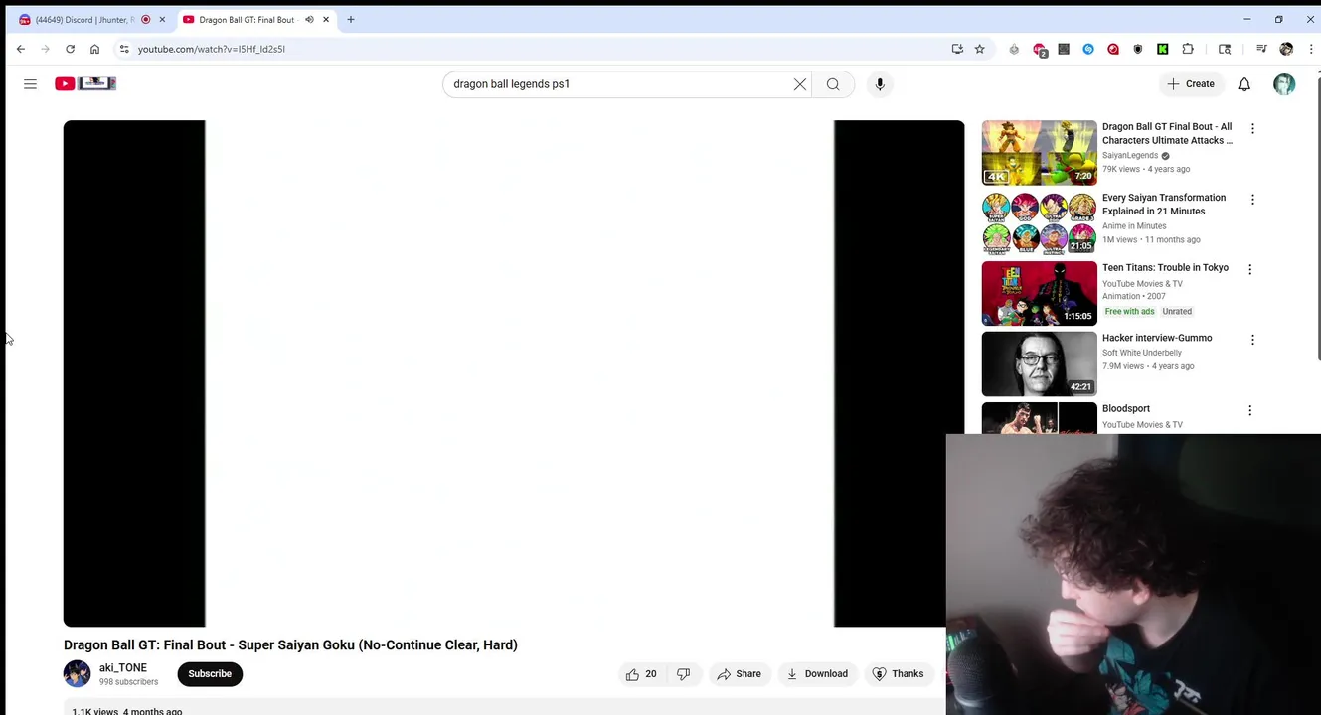The height and width of the screenshot is (715, 1321).
Task: Click the video title text
Action: coord(290,645)
